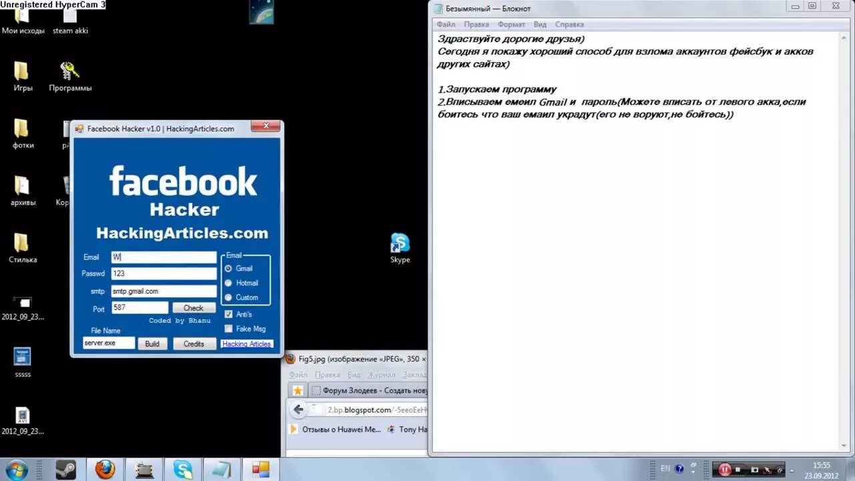Open the Формат menu in Notepad
This screenshot has width=855, height=481.
pos(511,25)
